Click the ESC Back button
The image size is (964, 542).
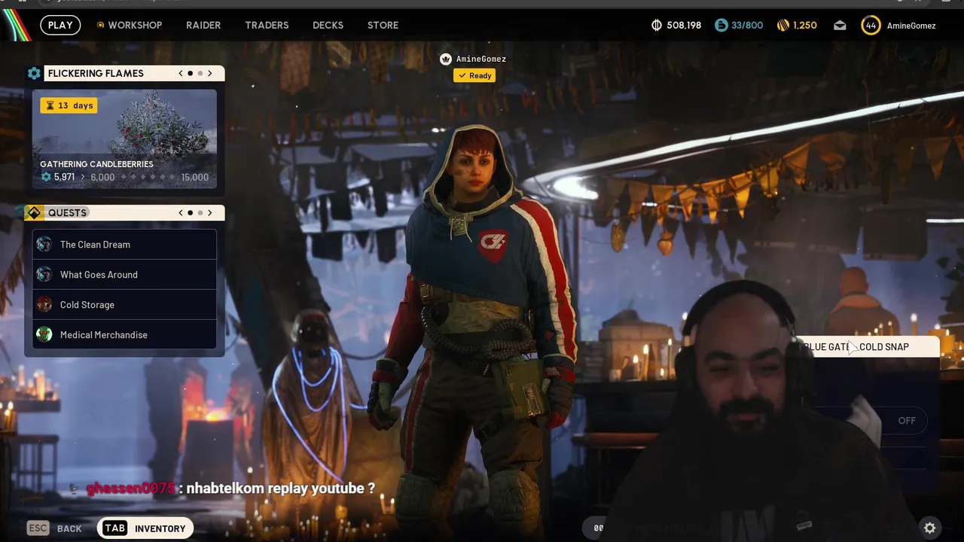click(x=54, y=528)
